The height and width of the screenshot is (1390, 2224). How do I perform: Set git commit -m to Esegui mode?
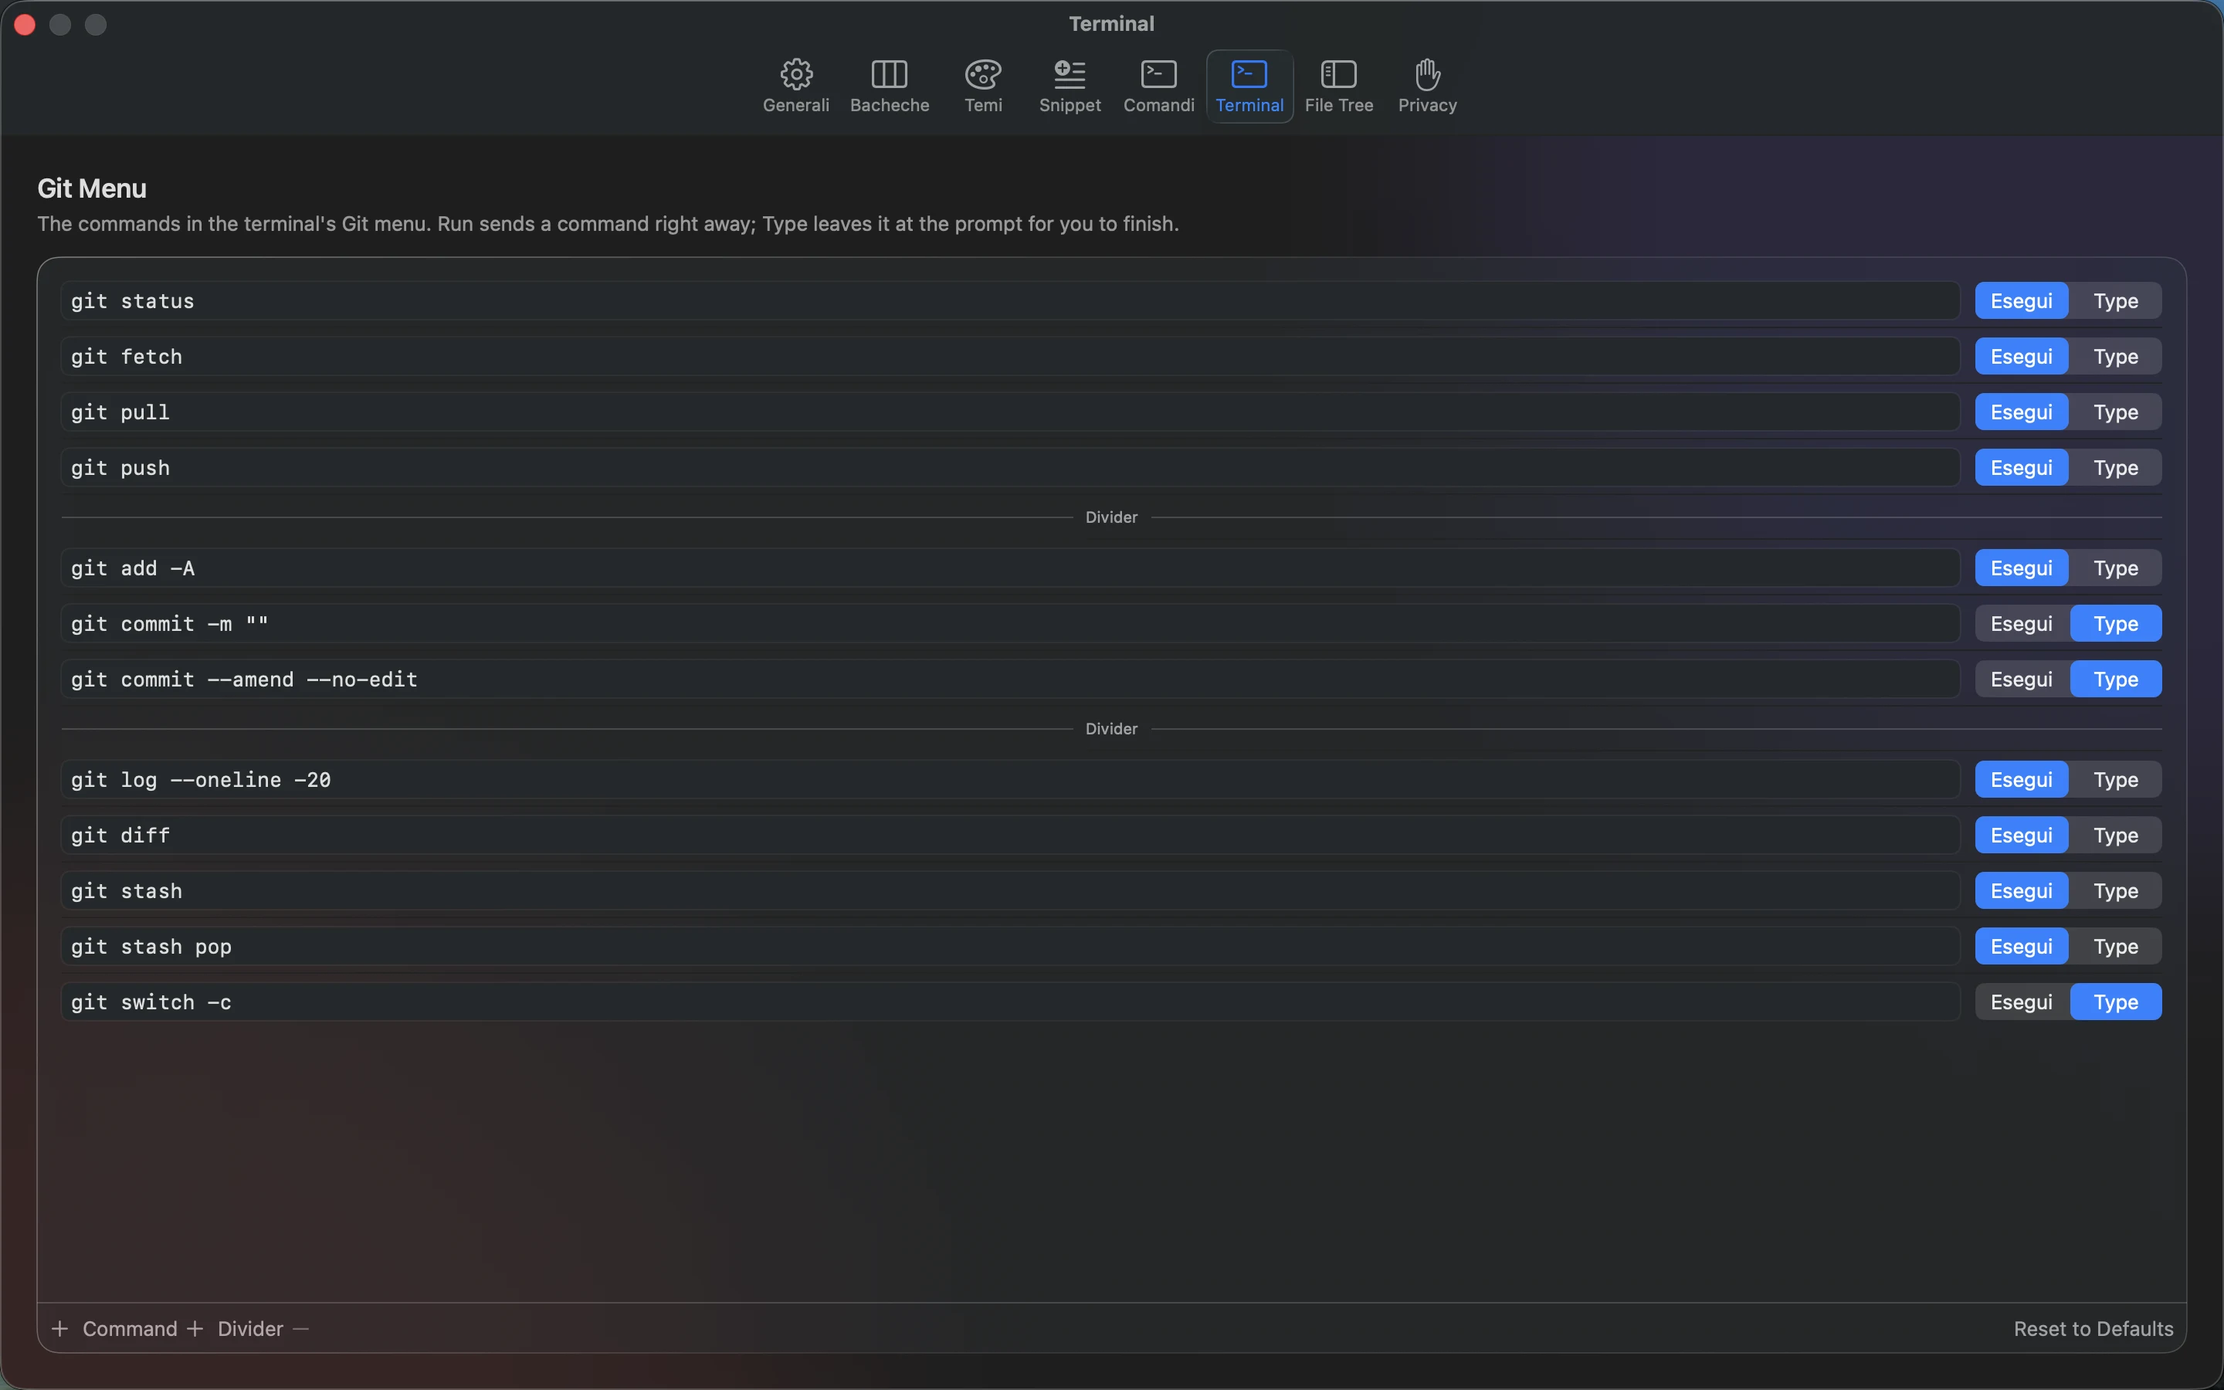pos(2021,623)
